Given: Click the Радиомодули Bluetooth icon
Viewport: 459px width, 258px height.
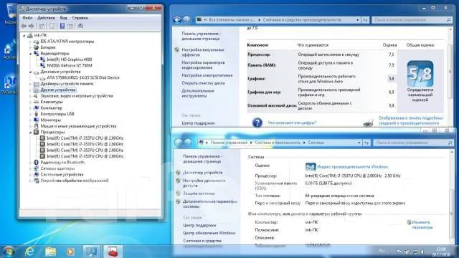Looking at the screenshot, I should [37, 163].
